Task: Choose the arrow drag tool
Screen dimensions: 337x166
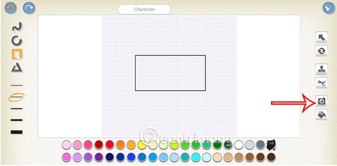Action: click(321, 38)
